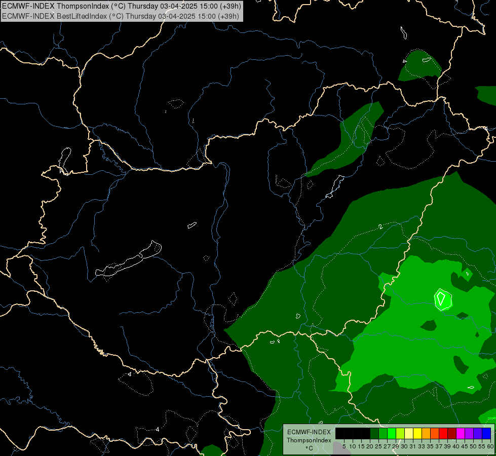
Task: Click legend tick value "20"
Action: pos(370,446)
